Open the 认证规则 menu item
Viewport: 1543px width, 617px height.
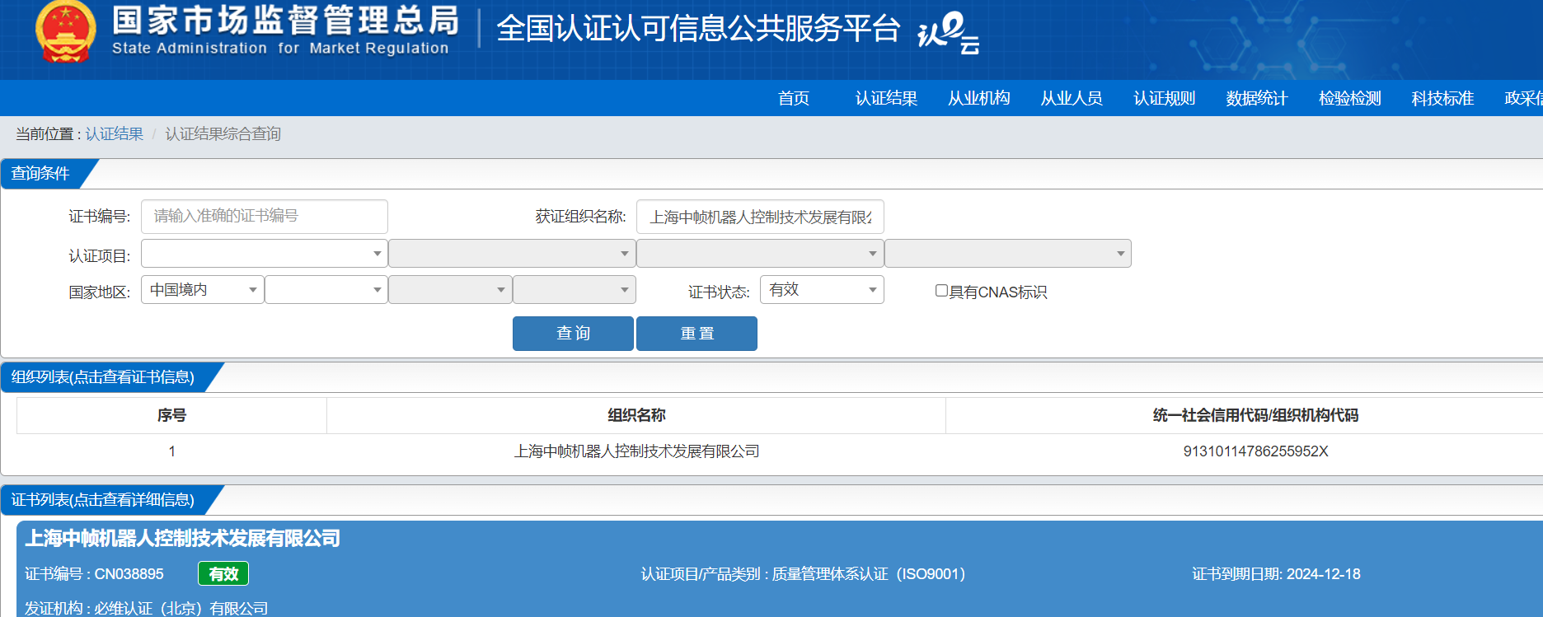(x=1165, y=98)
